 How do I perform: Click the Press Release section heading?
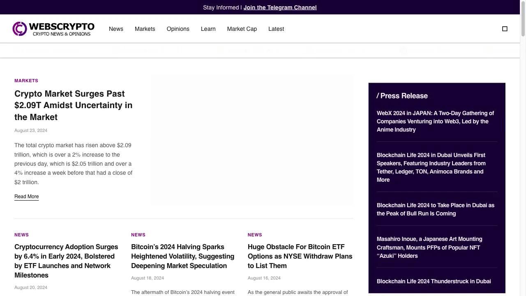[402, 96]
